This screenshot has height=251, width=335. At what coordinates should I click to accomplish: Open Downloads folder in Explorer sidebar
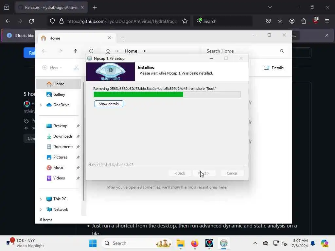tap(63, 136)
